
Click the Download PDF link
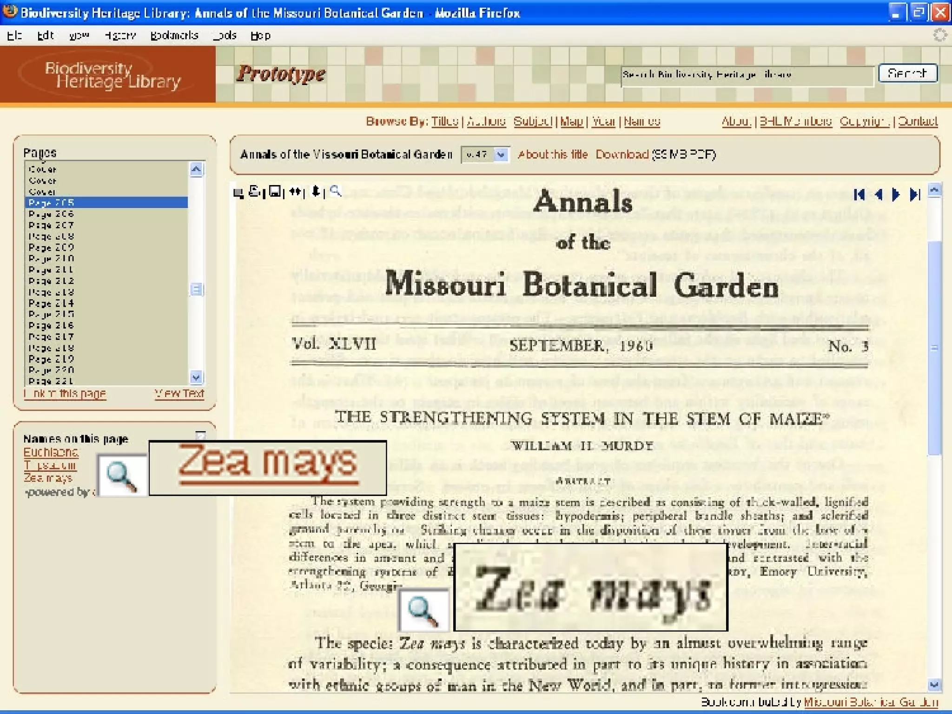[621, 155]
